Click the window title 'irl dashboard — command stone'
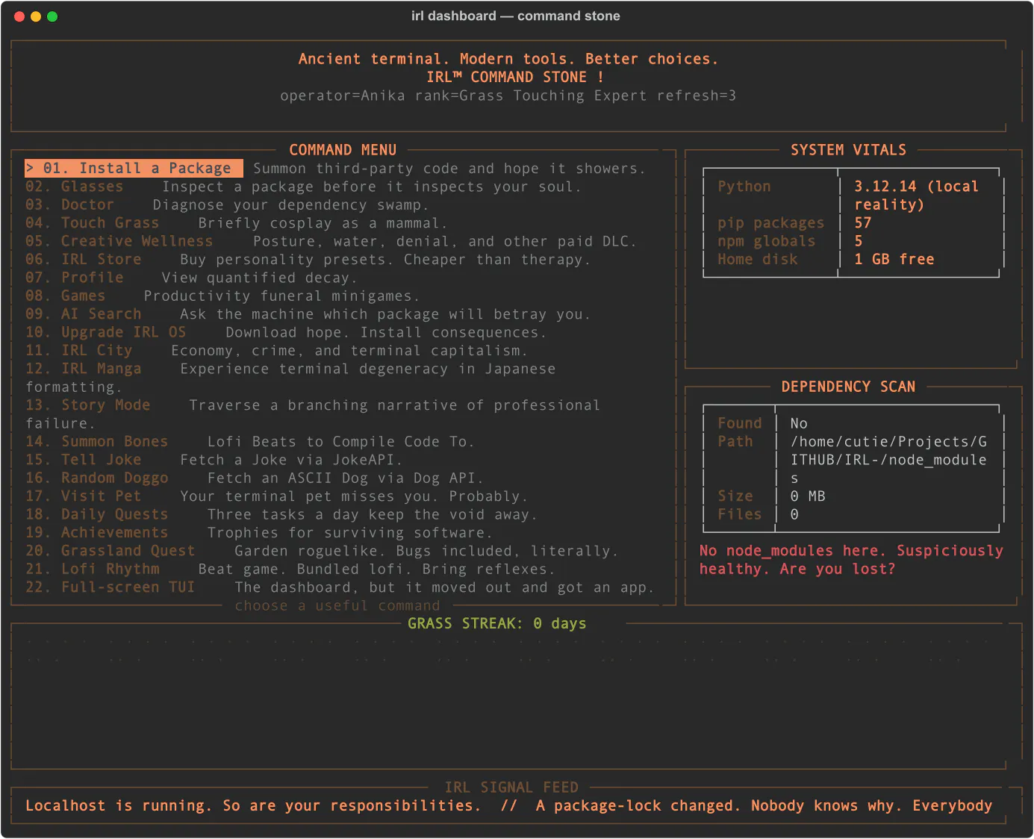 point(516,16)
